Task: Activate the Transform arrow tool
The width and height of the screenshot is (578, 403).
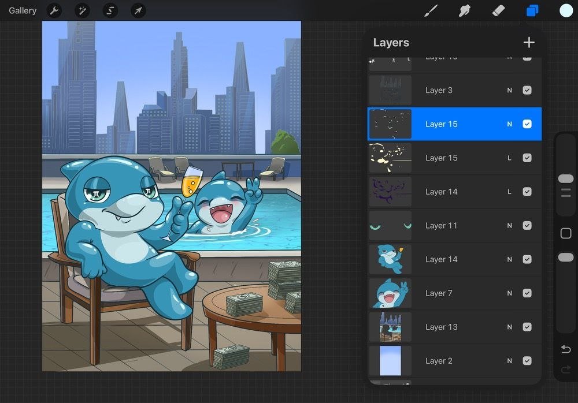Action: (138, 11)
